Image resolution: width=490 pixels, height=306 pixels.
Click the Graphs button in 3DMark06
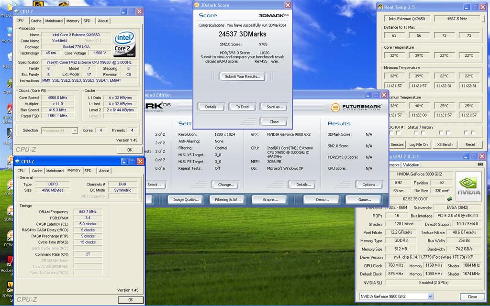click(x=270, y=199)
